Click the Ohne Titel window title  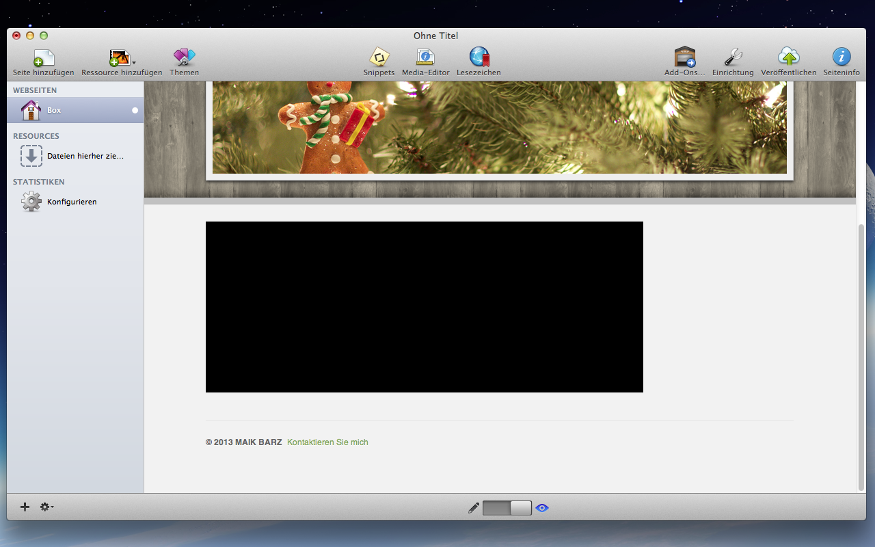(x=436, y=36)
